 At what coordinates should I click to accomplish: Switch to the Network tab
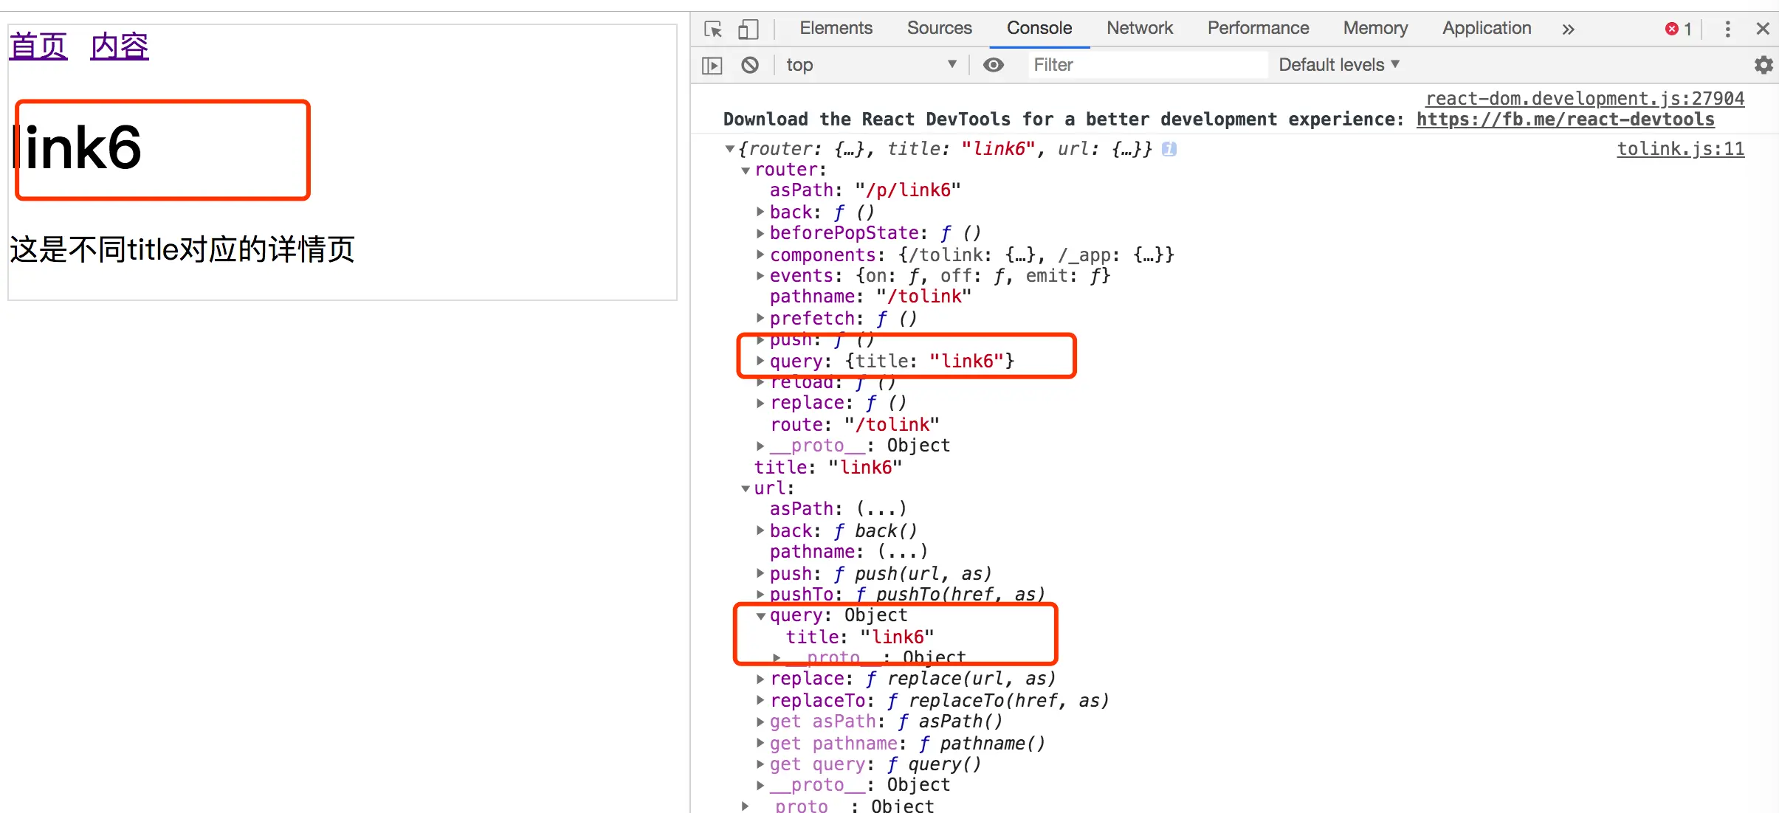pos(1139,28)
